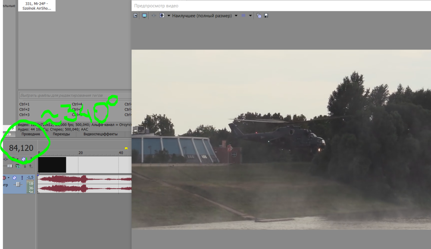The image size is (431, 249).
Task: Click the audio track pan slider
Action: (18, 184)
